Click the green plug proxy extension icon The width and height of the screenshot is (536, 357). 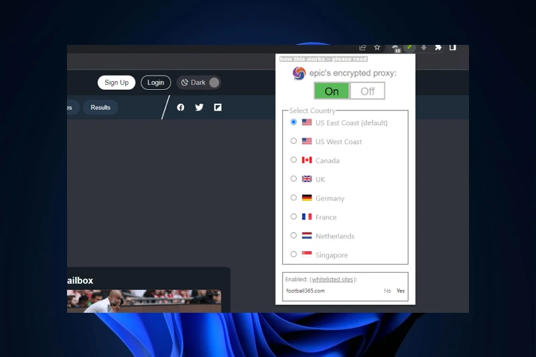(409, 48)
